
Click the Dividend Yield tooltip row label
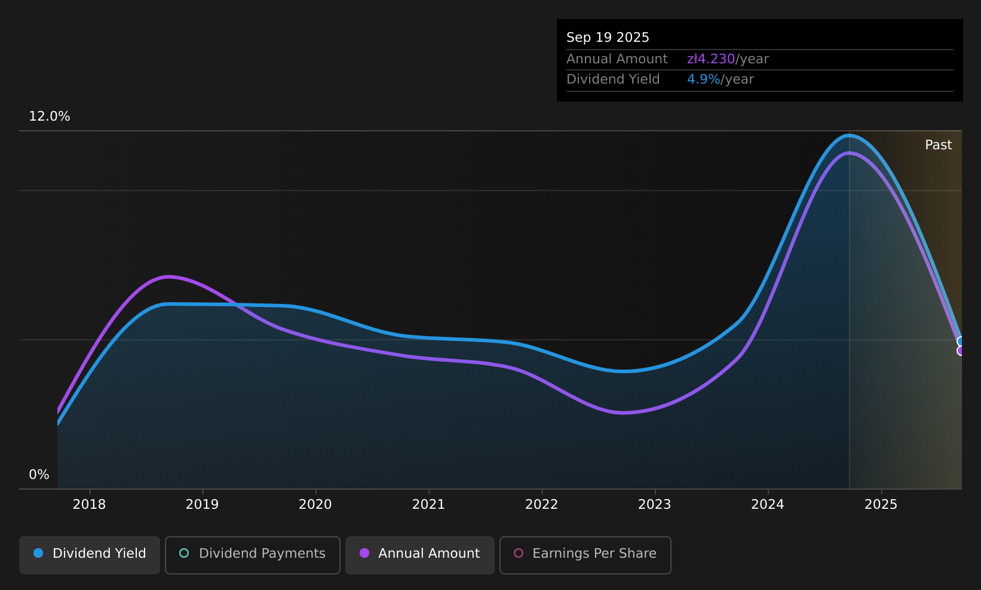pyautogui.click(x=613, y=79)
